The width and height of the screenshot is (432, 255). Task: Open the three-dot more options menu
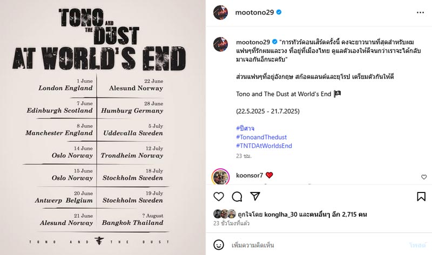click(x=421, y=12)
